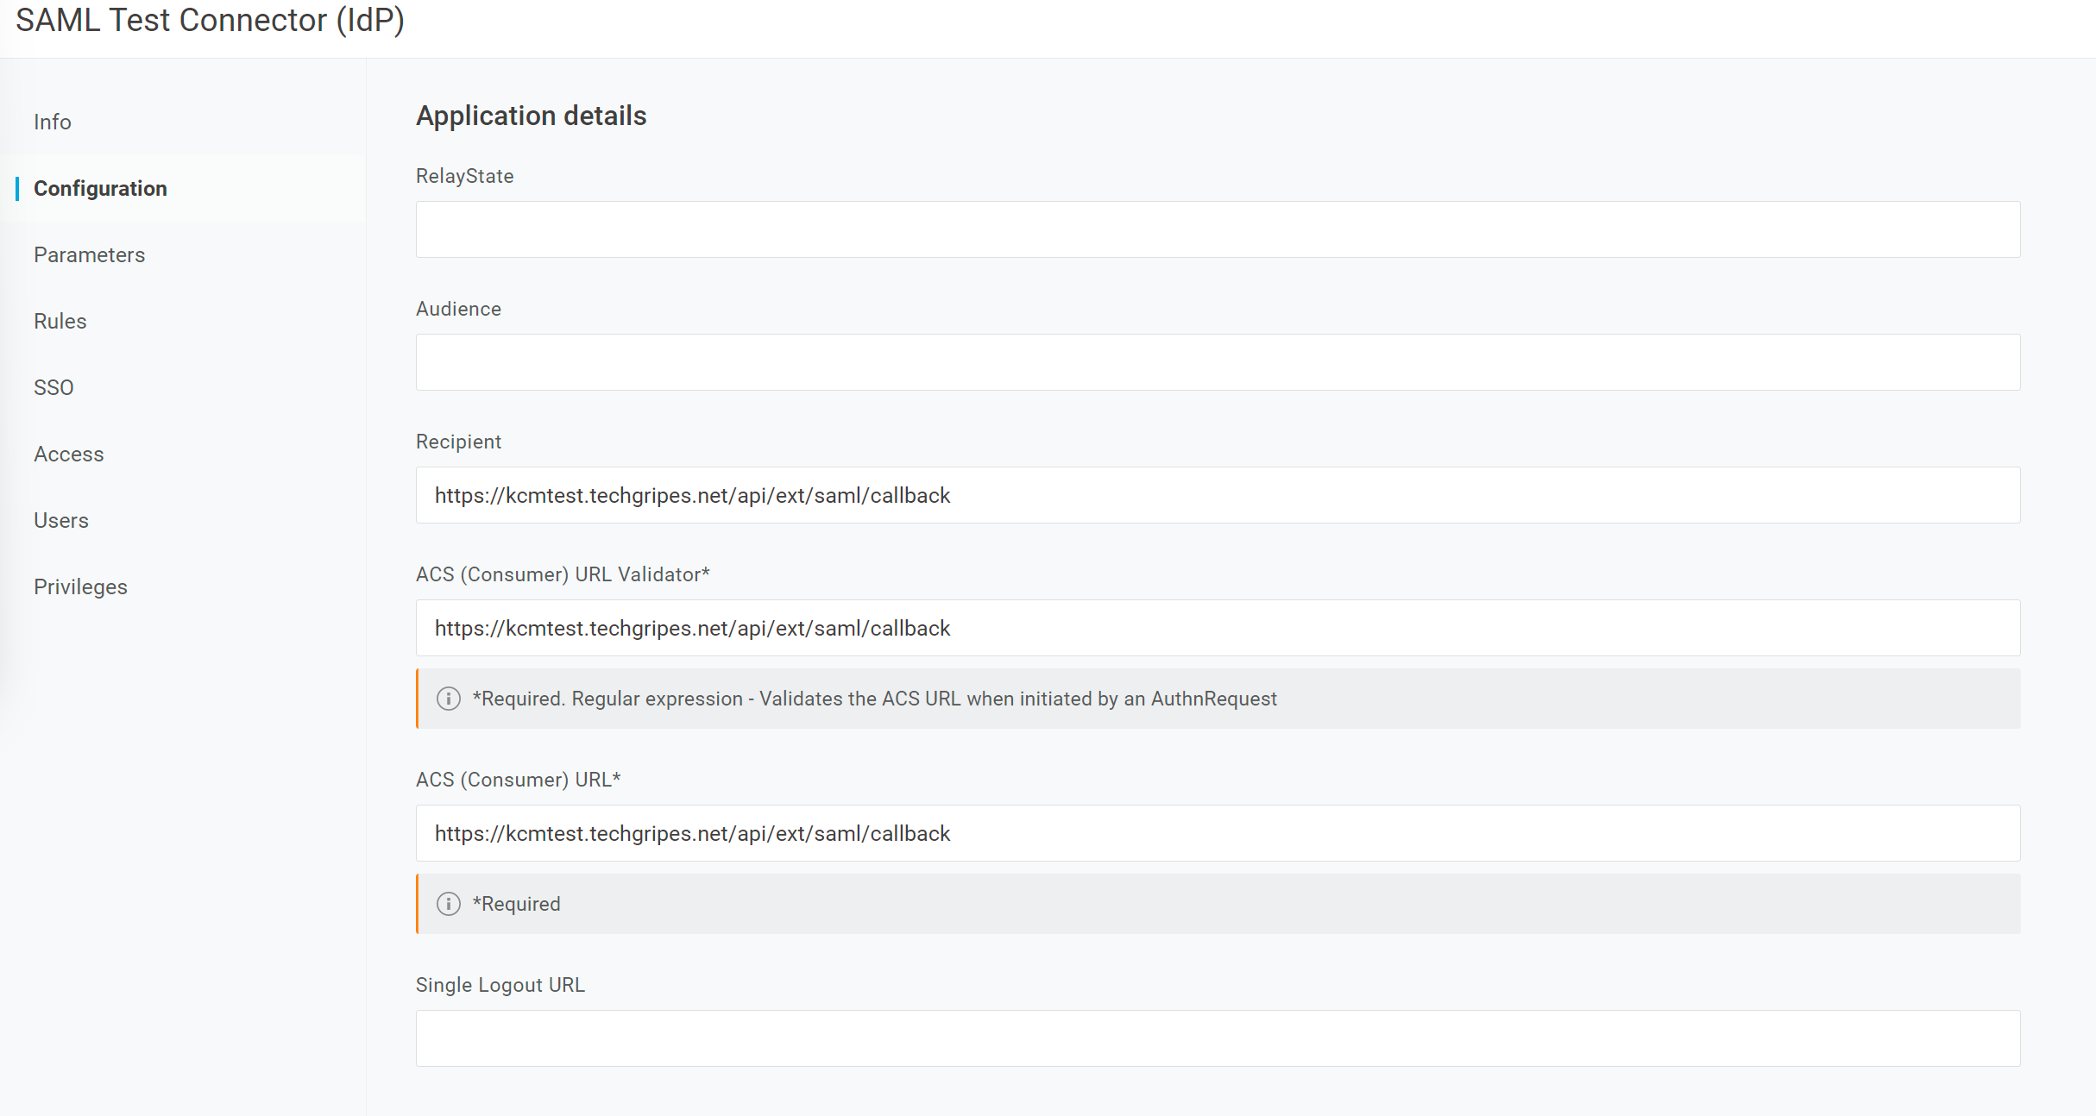
Task: Open the Access section
Action: [x=69, y=454]
